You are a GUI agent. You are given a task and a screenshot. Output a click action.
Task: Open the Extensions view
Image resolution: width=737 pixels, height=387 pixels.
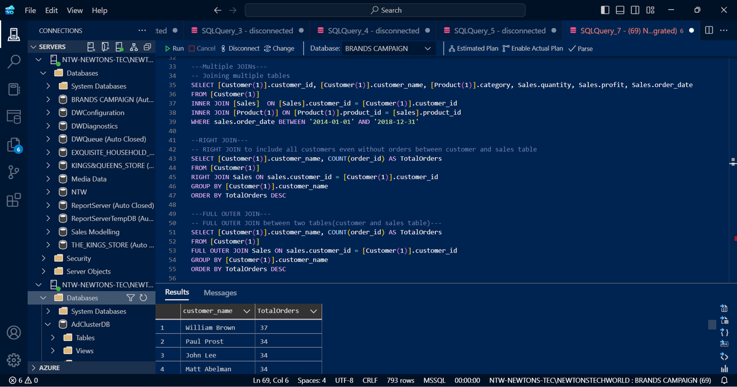tap(14, 200)
